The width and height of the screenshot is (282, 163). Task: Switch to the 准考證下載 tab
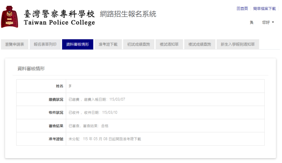tap(108, 44)
